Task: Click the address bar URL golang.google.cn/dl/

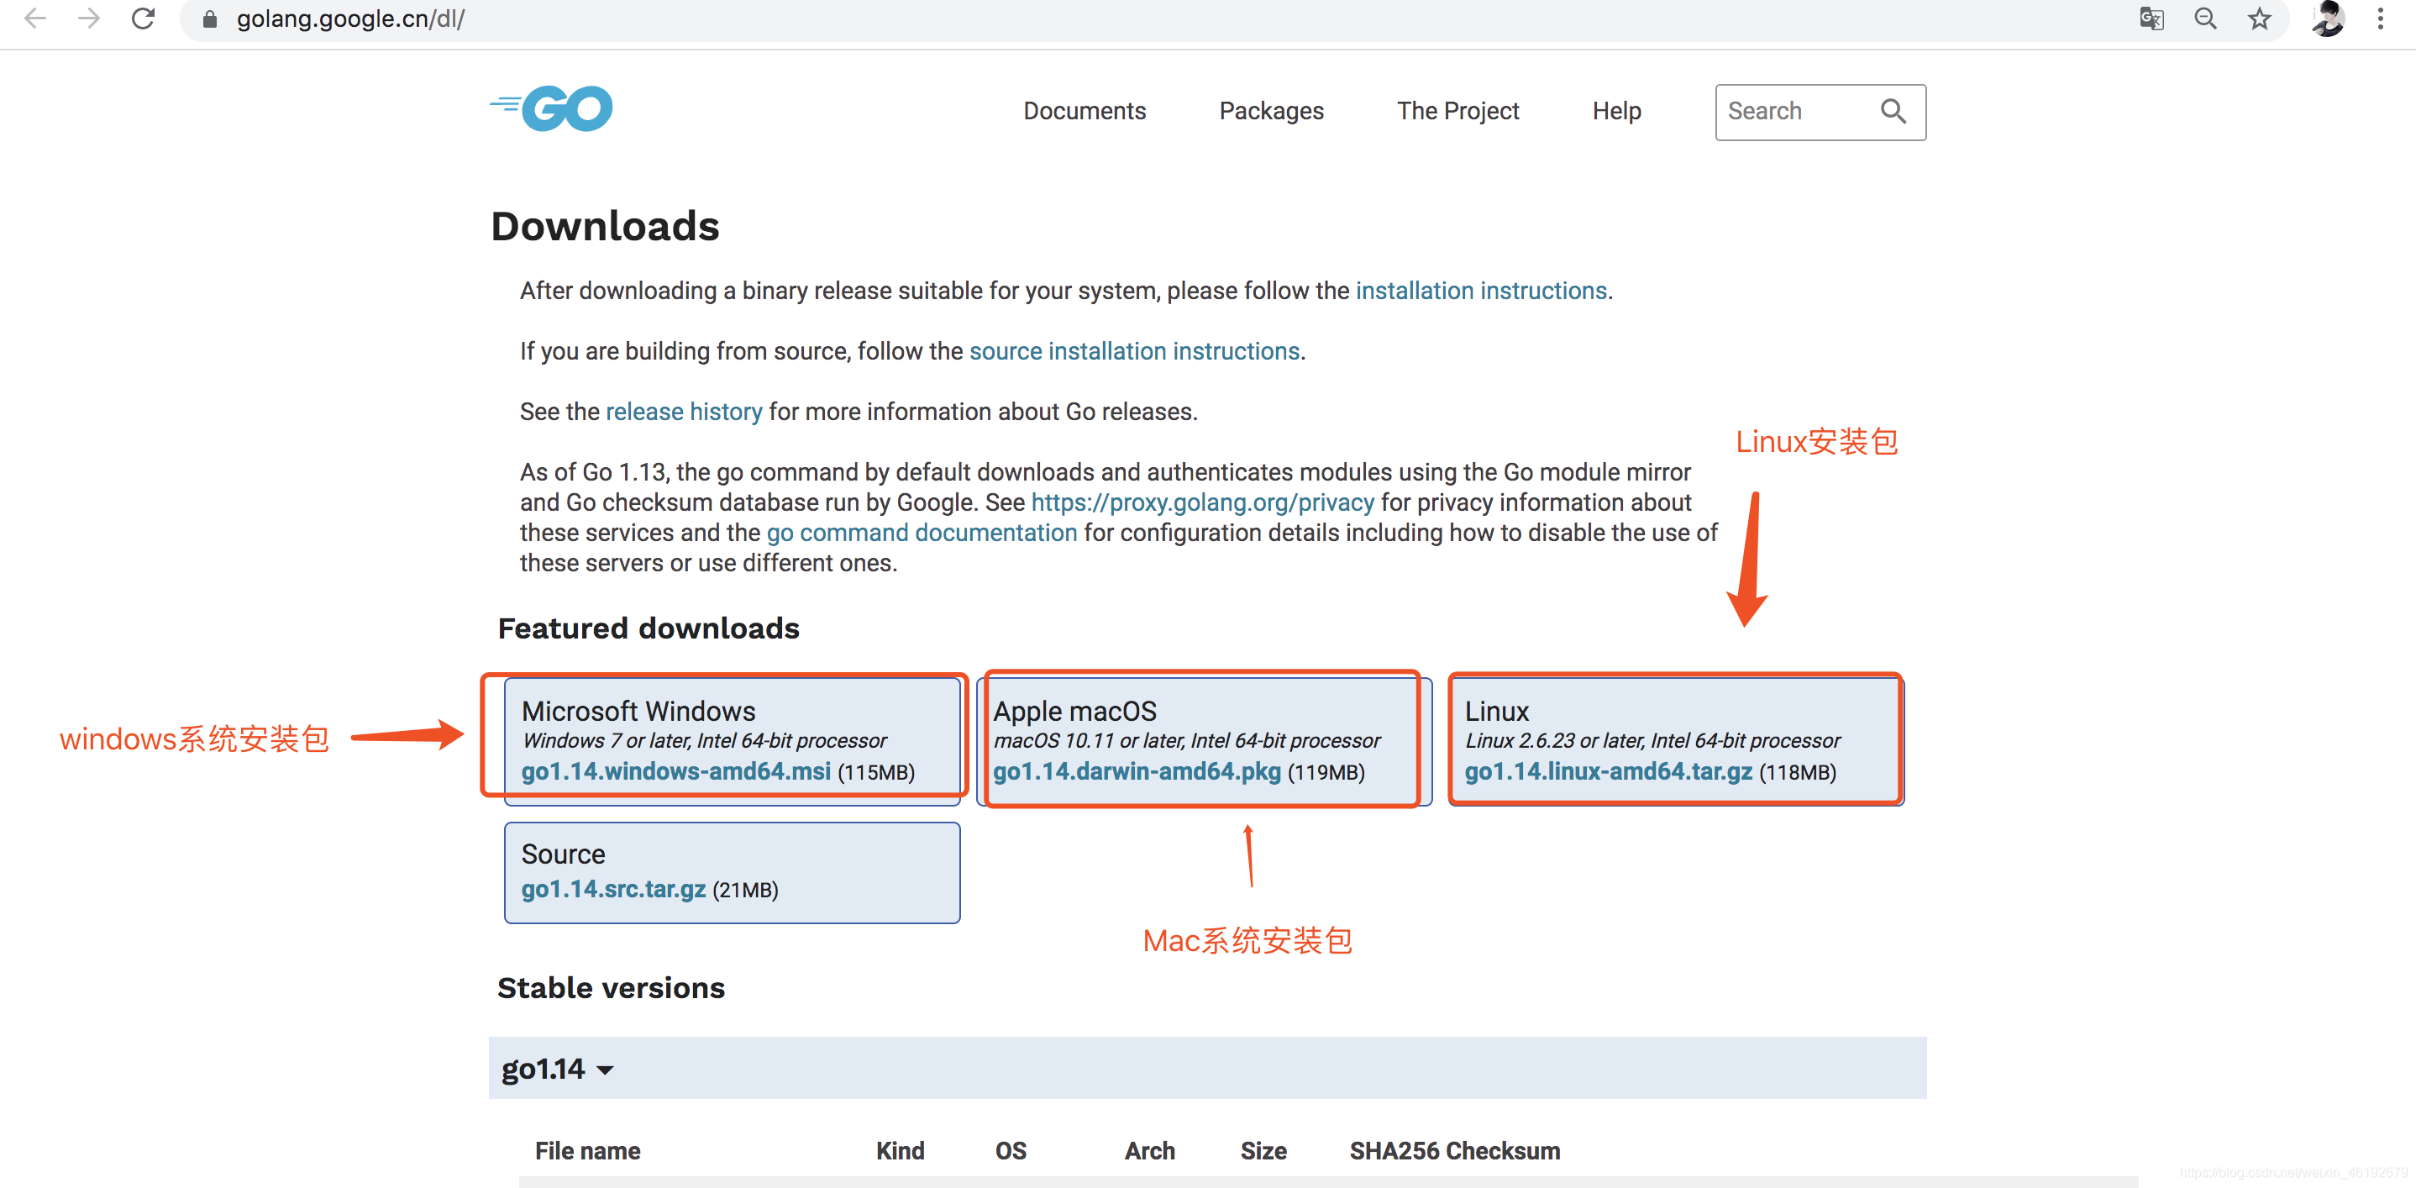Action: coord(351,18)
